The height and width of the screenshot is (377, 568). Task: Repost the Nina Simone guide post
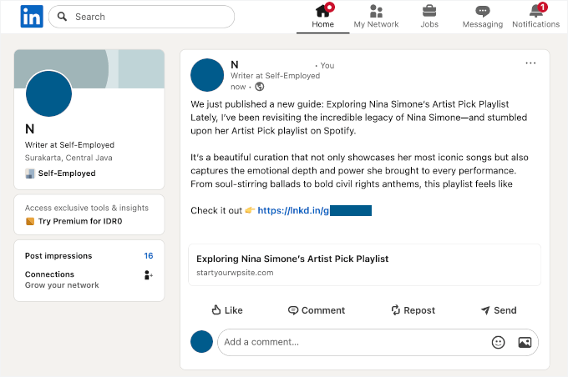(x=413, y=310)
